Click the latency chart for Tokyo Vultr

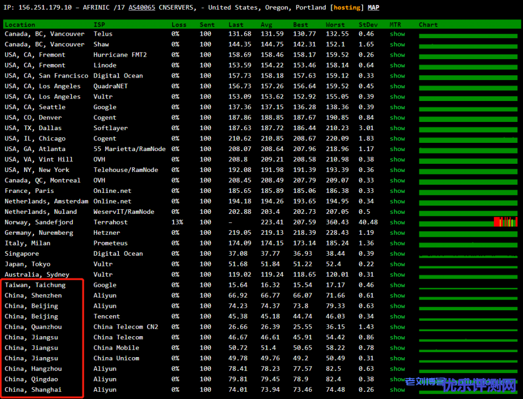(x=468, y=264)
